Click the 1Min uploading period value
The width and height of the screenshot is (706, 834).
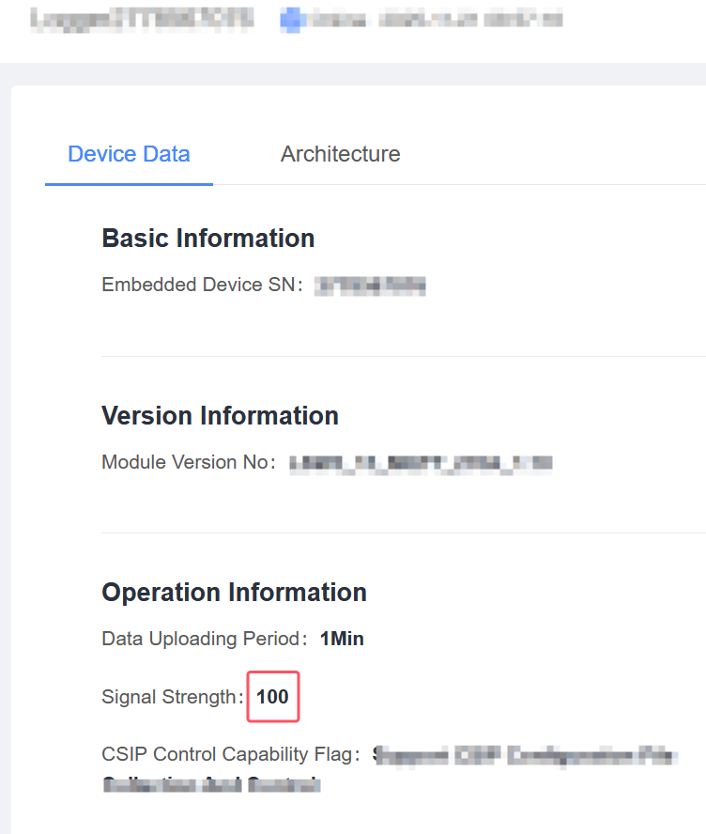(x=342, y=640)
